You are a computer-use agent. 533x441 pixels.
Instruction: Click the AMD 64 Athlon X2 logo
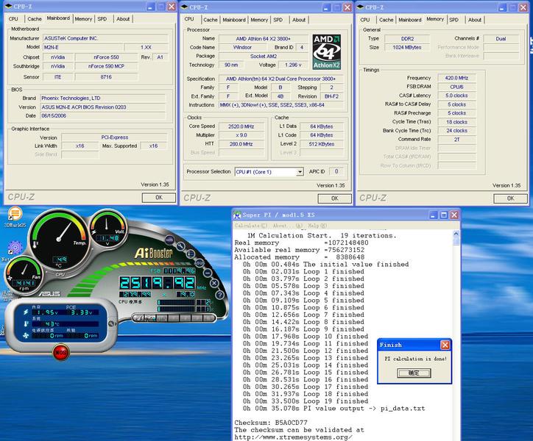tap(326, 51)
